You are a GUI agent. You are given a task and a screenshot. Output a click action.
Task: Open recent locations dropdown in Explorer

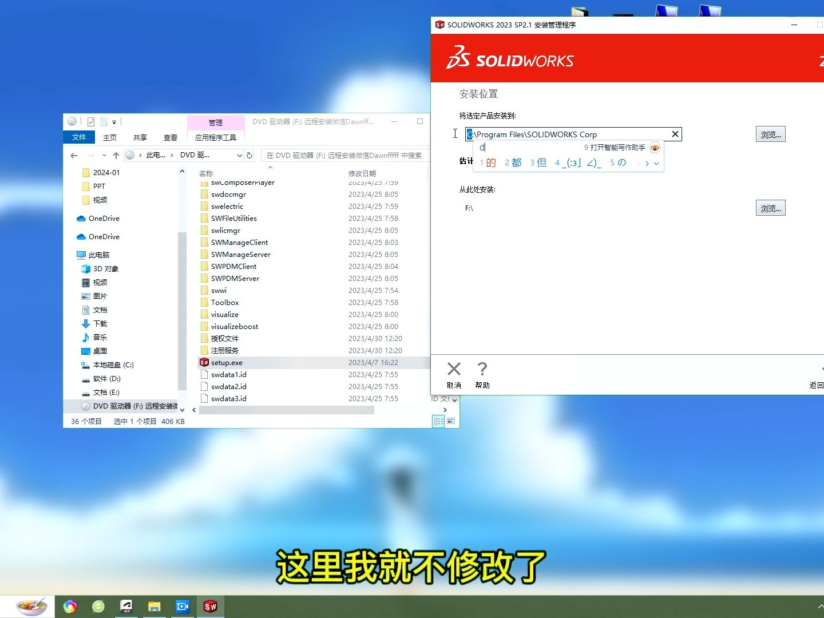[x=104, y=155]
